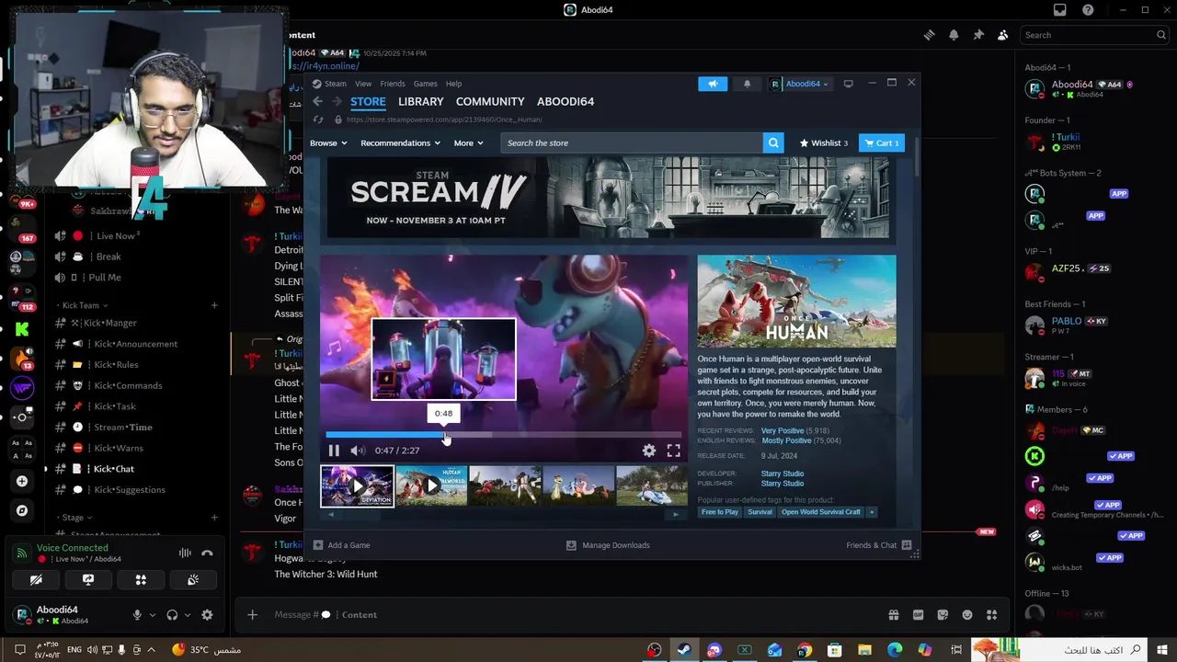Open the ABOODI64 profile tab
The height and width of the screenshot is (662, 1177).
tap(566, 102)
